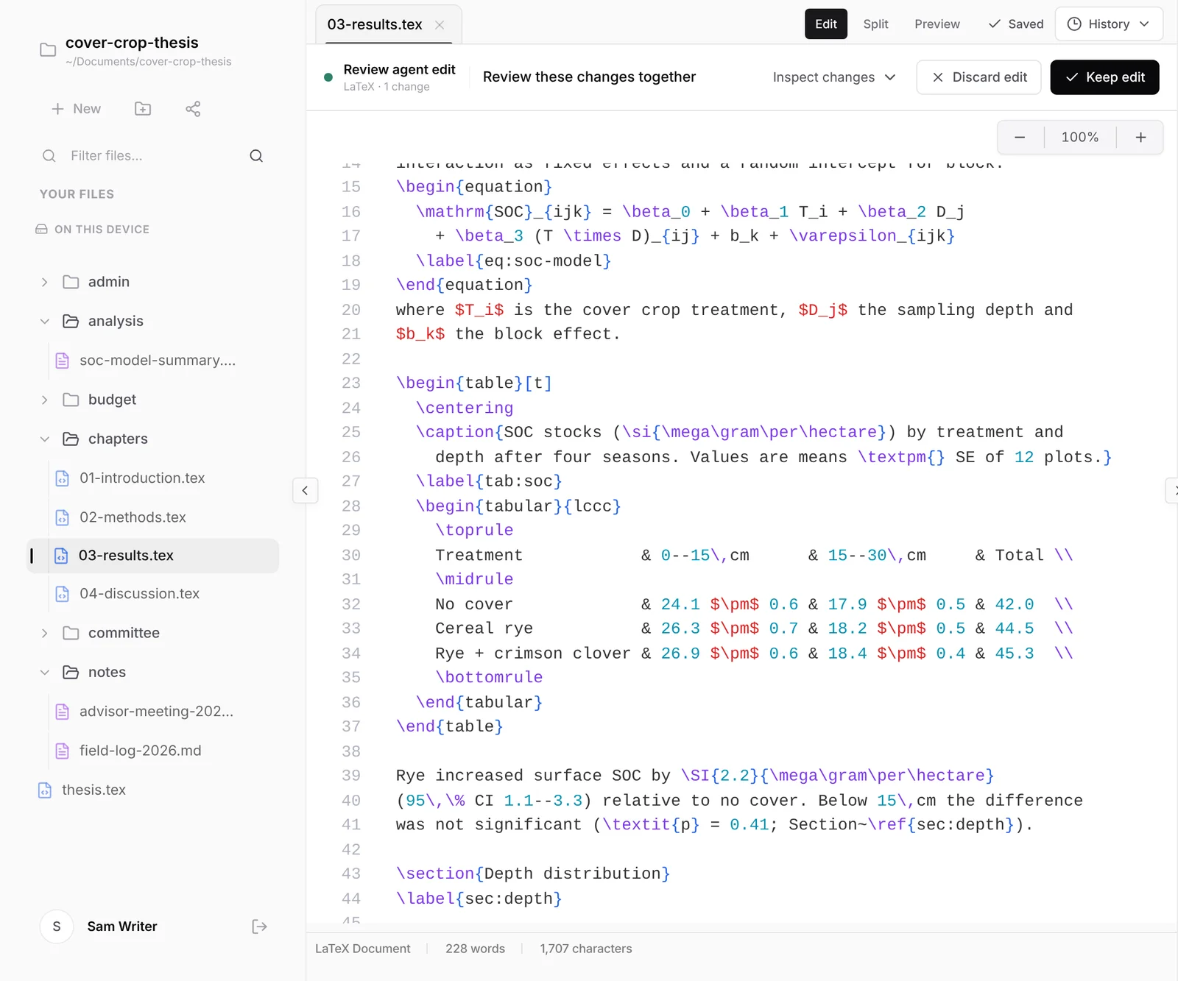1178x981 pixels.
Task: Click the sign-out icon next to Sam Writer
Action: [259, 927]
